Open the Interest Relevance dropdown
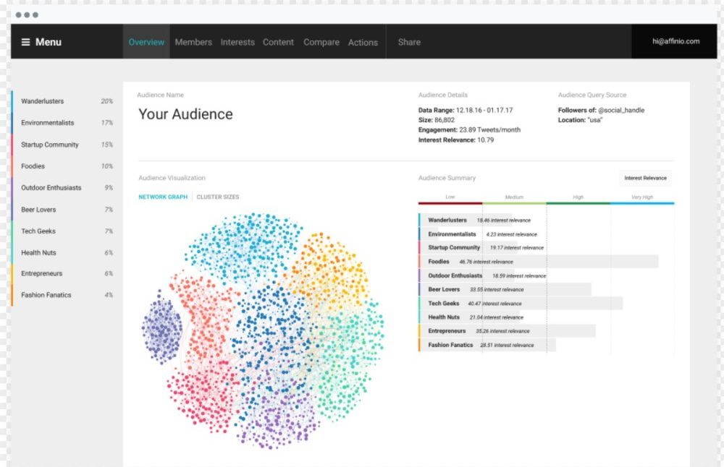The width and height of the screenshot is (724, 467). pyautogui.click(x=645, y=178)
